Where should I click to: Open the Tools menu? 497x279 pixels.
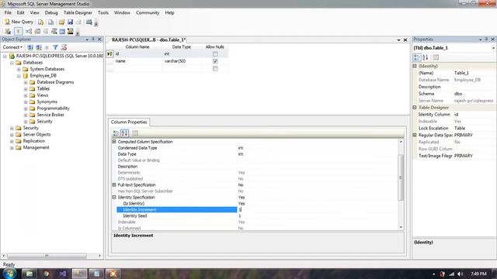tap(103, 12)
